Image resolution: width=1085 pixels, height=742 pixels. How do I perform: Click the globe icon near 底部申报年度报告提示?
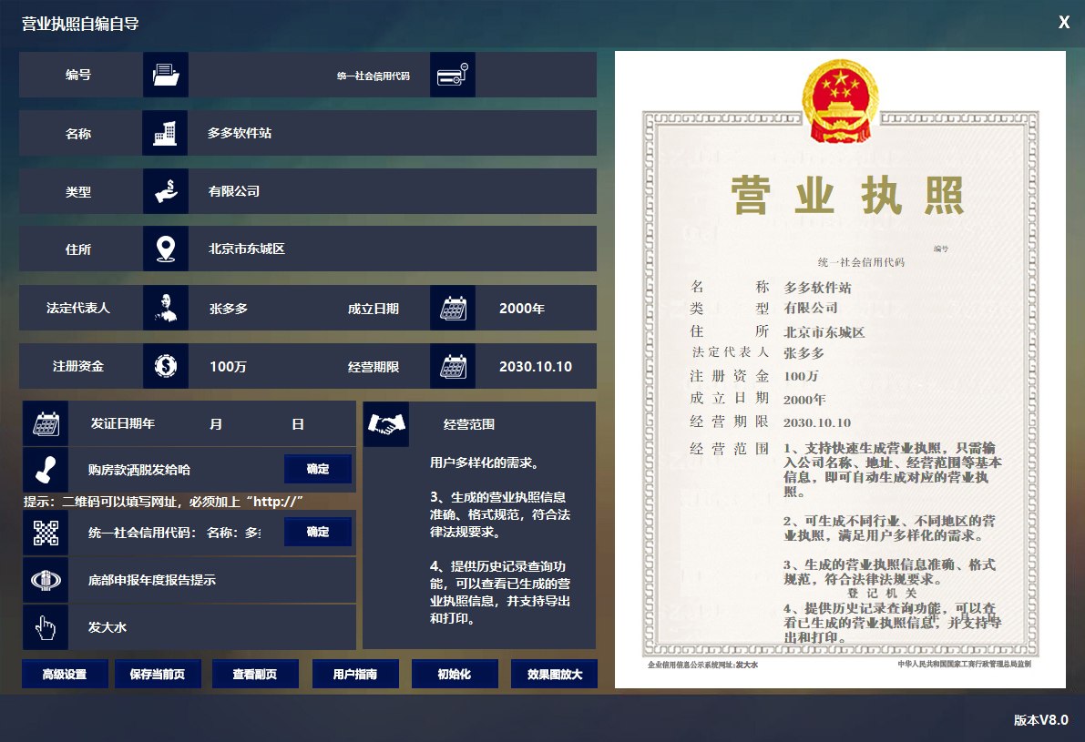click(46, 580)
